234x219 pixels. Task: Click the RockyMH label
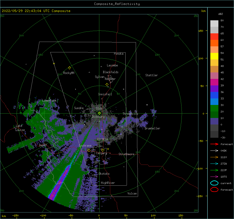69,73
